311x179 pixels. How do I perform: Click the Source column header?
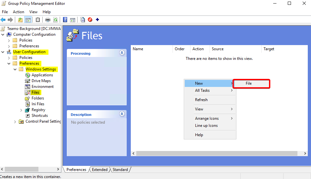[x=218, y=49]
